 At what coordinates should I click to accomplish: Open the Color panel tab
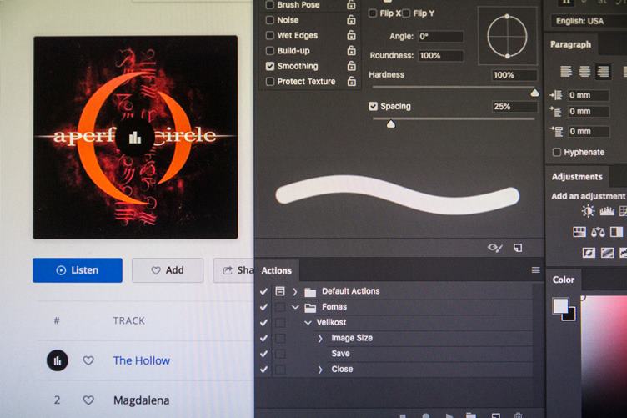pos(564,280)
